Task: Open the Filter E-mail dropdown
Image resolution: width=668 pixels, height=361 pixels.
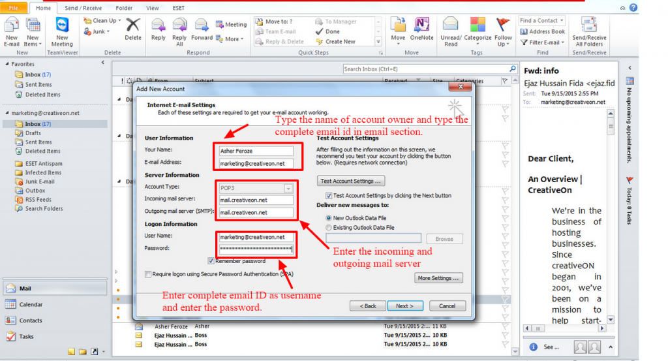Action: pyautogui.click(x=543, y=42)
